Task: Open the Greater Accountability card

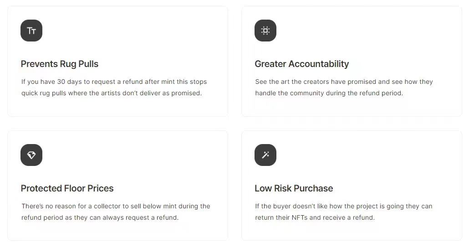Action: click(352, 61)
